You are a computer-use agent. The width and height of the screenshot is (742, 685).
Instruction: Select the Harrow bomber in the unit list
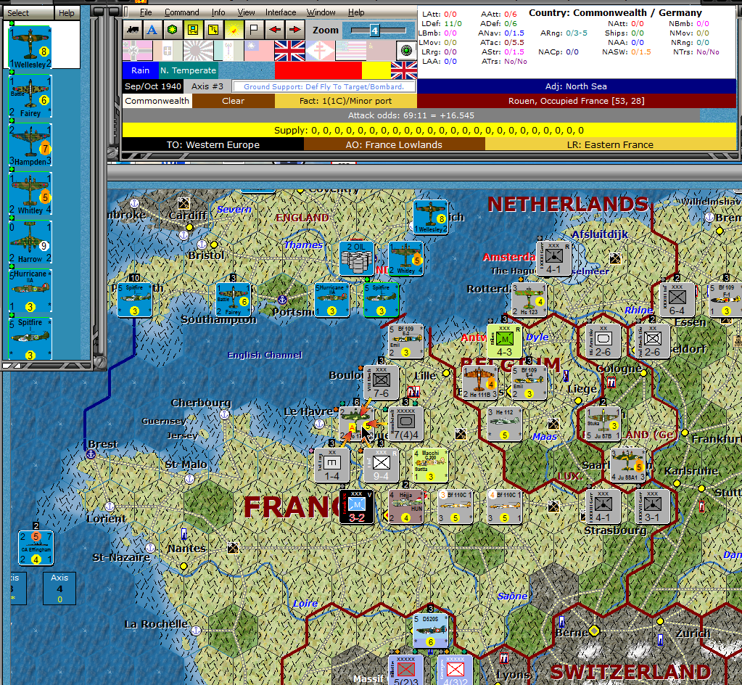pos(30,242)
